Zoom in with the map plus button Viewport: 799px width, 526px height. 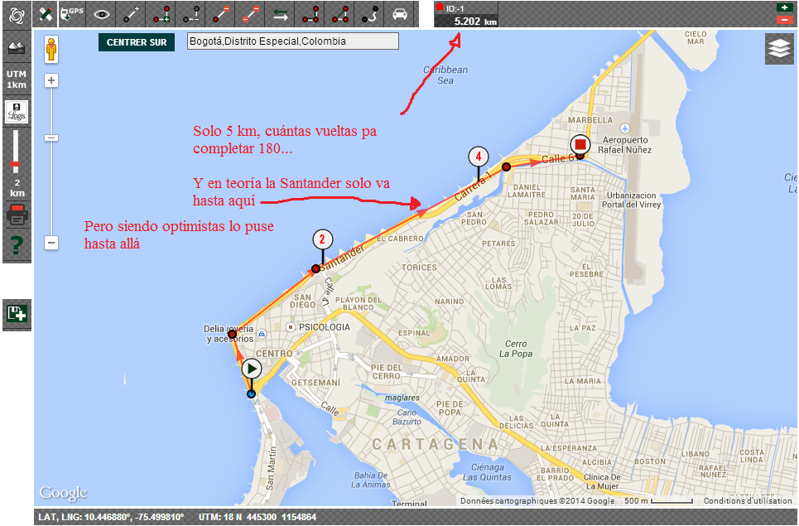click(51, 80)
